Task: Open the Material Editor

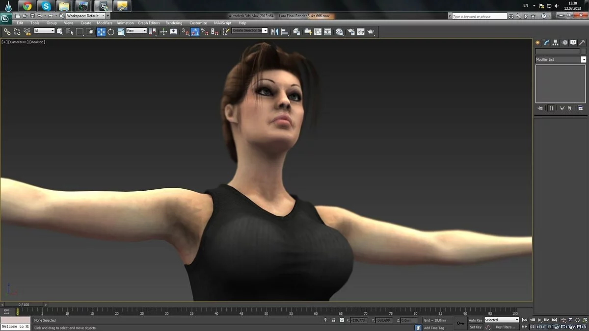Action: 339,32
